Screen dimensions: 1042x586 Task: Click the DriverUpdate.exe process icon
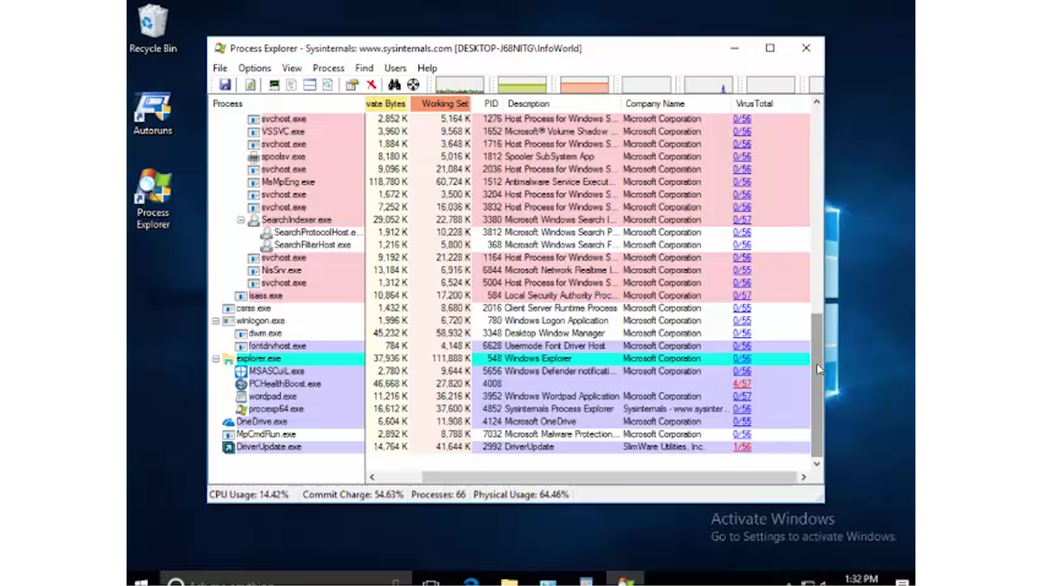tap(228, 447)
